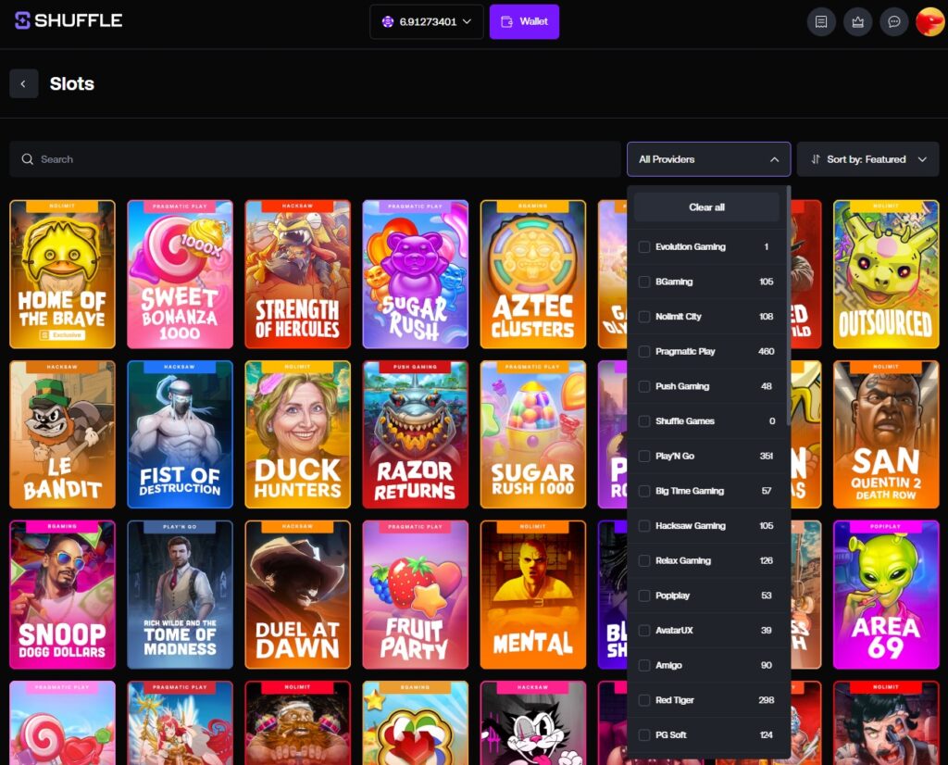
Task: Check the AvatarUX checkbox
Action: pos(644,630)
